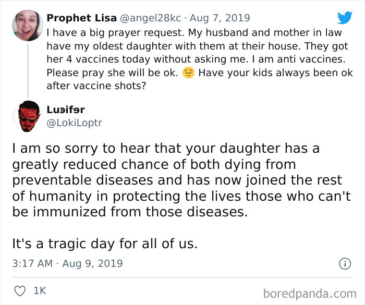The width and height of the screenshot is (365, 305).
Task: Click the 3:17 AM time stamp
Action: 32,263
